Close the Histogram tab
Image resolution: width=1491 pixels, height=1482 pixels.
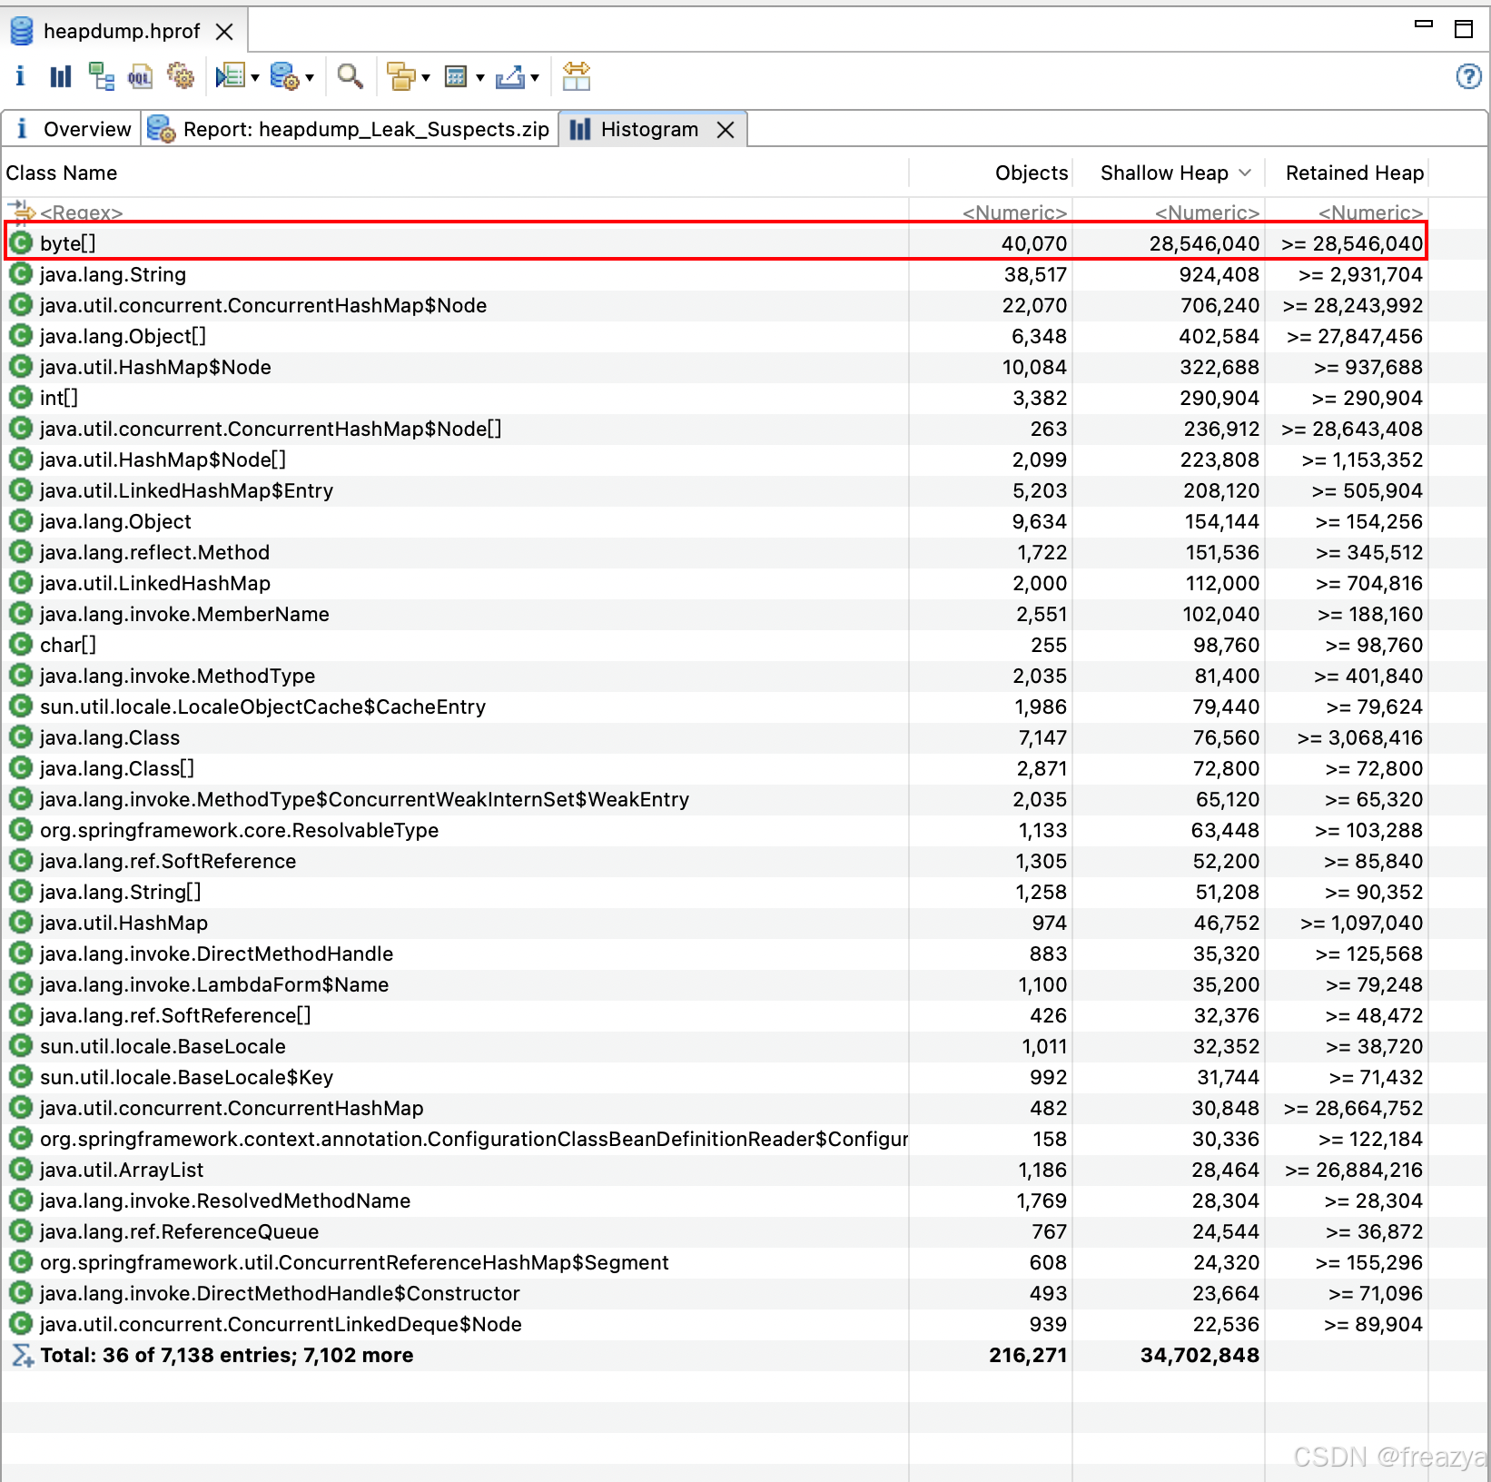[725, 130]
